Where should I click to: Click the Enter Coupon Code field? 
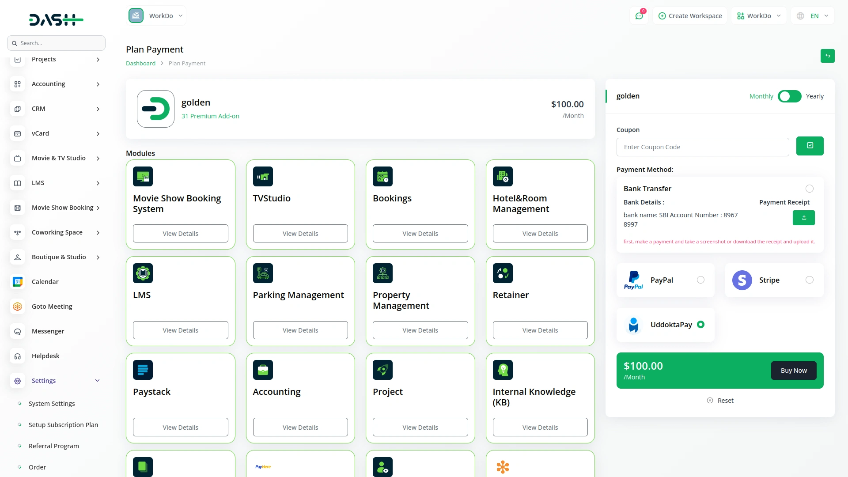pyautogui.click(x=702, y=147)
